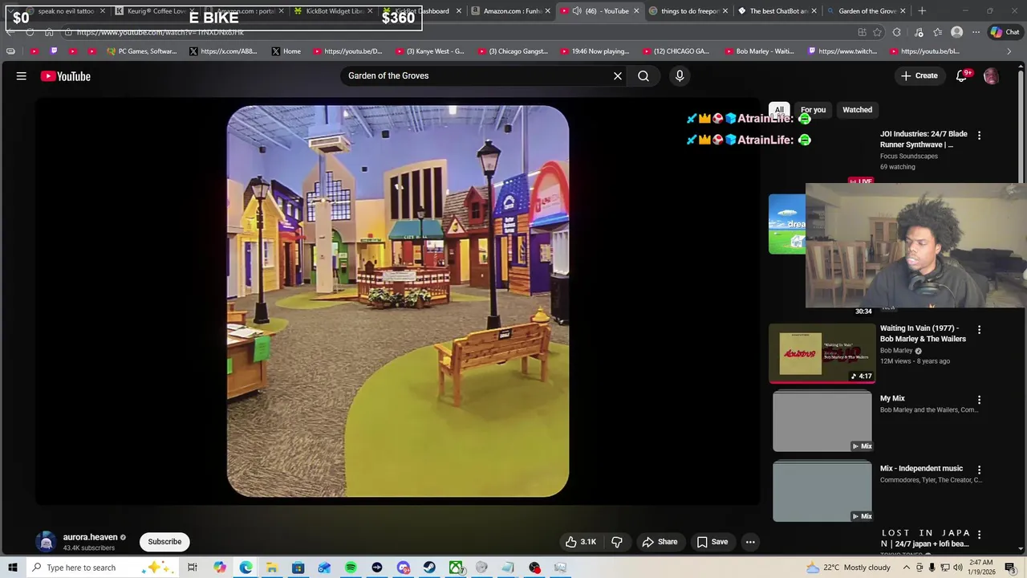
Task: Open 'JOI Industries: 24/7 Blade Runner Synthwave' title
Action: (923, 140)
